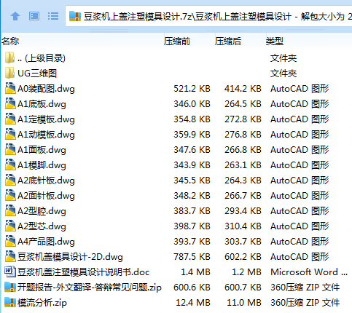Viewport: 352px width, 313px height.
Task: Select the file A2底针板.dwg
Action: (46, 181)
